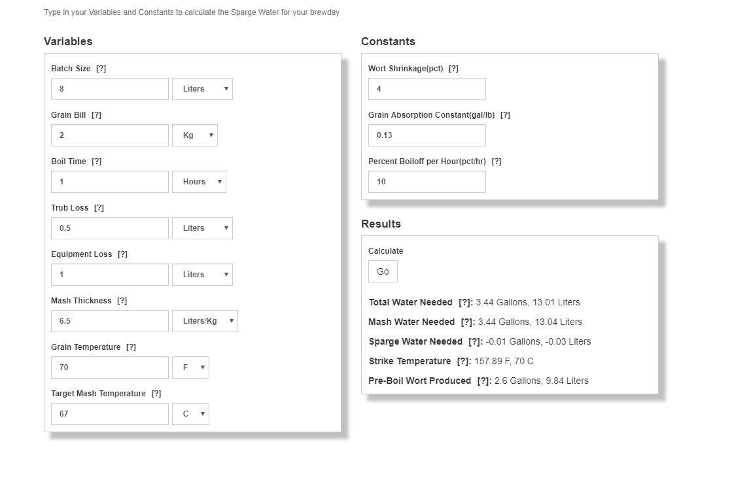Show help for Mash Thickness [?]

(122, 301)
